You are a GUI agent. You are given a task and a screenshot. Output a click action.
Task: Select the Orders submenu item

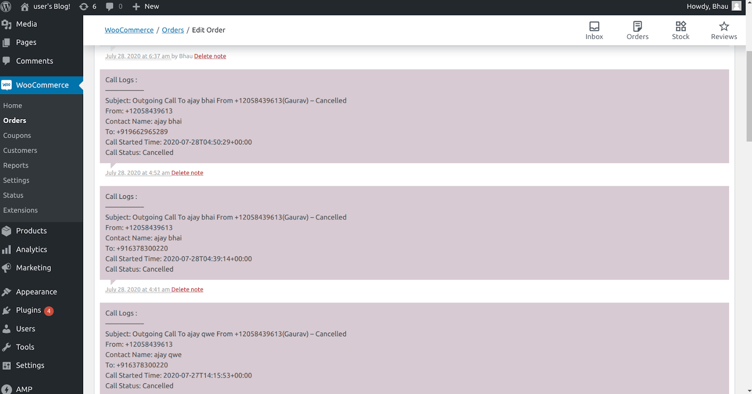[x=15, y=121]
